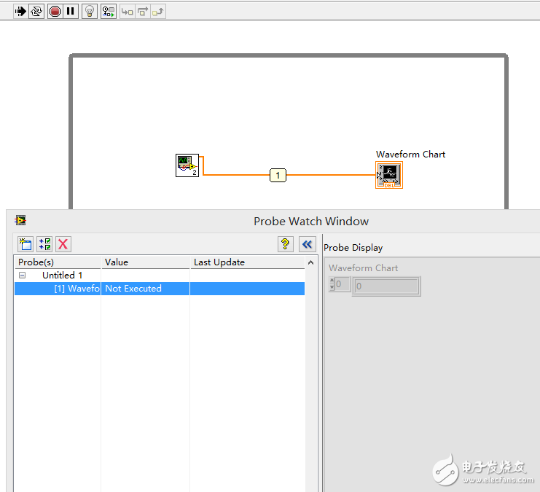Pause execution with the Pause button
The width and height of the screenshot is (540, 492).
coord(71,12)
